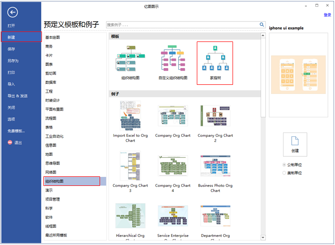
Task: Choose the 线框图 category
Action: (51, 226)
